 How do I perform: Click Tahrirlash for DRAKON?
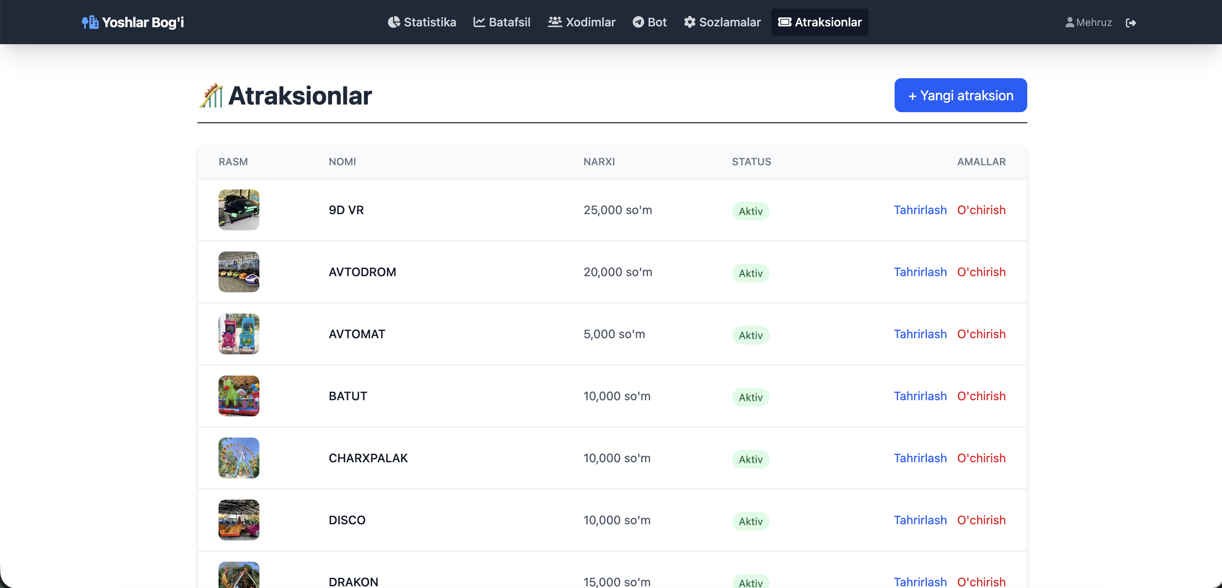[920, 581]
